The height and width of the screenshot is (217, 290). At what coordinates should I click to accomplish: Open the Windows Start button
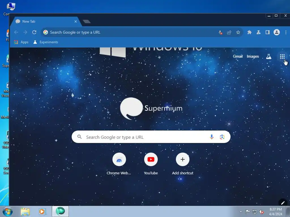(x=8, y=211)
